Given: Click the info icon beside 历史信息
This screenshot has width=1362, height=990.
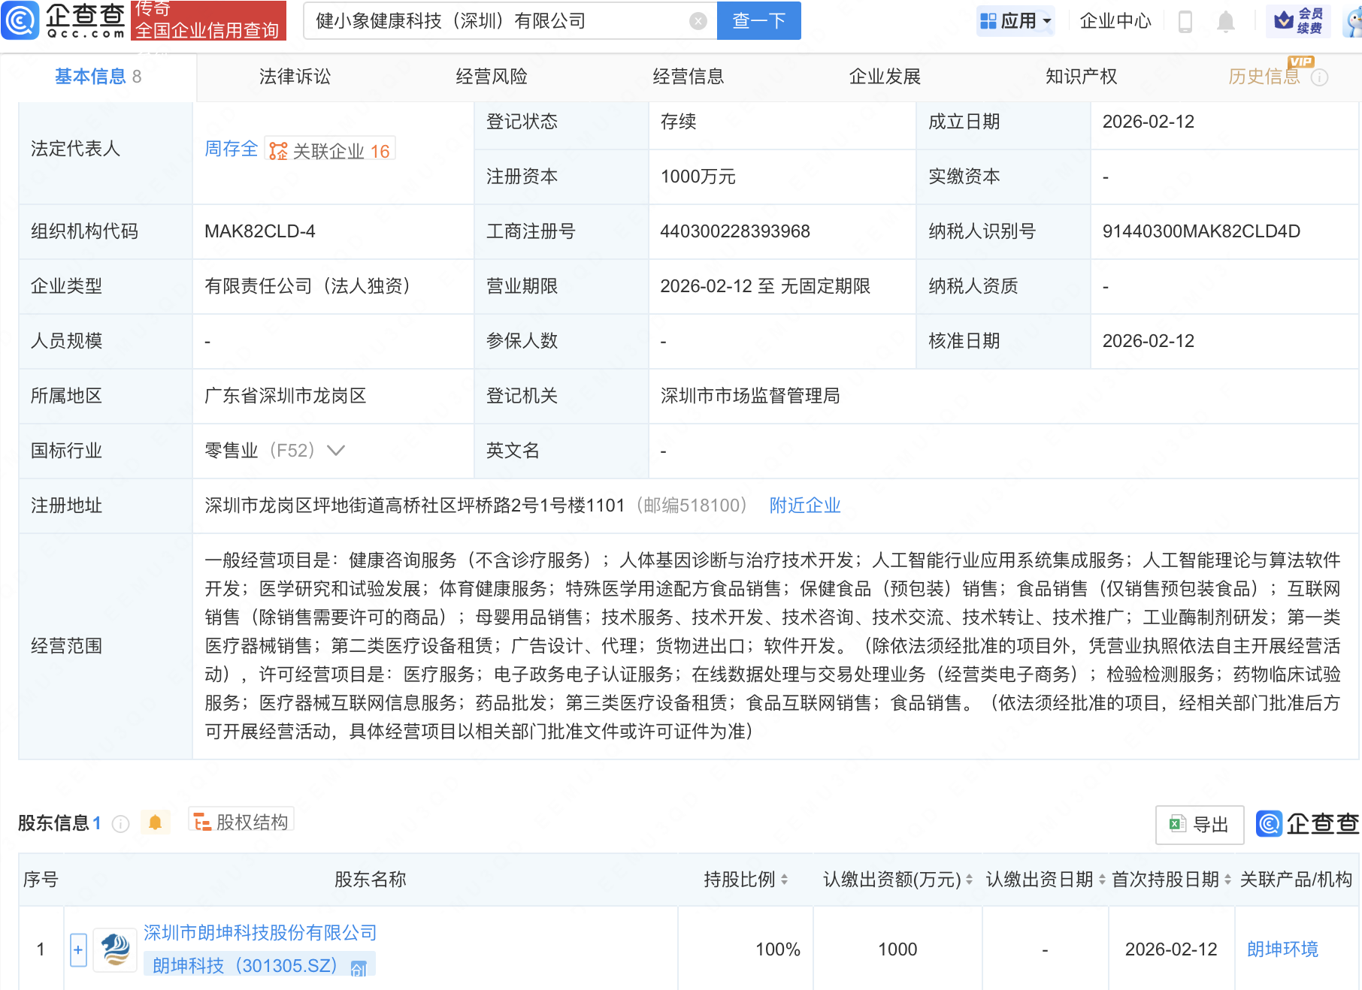Looking at the screenshot, I should 1320,77.
